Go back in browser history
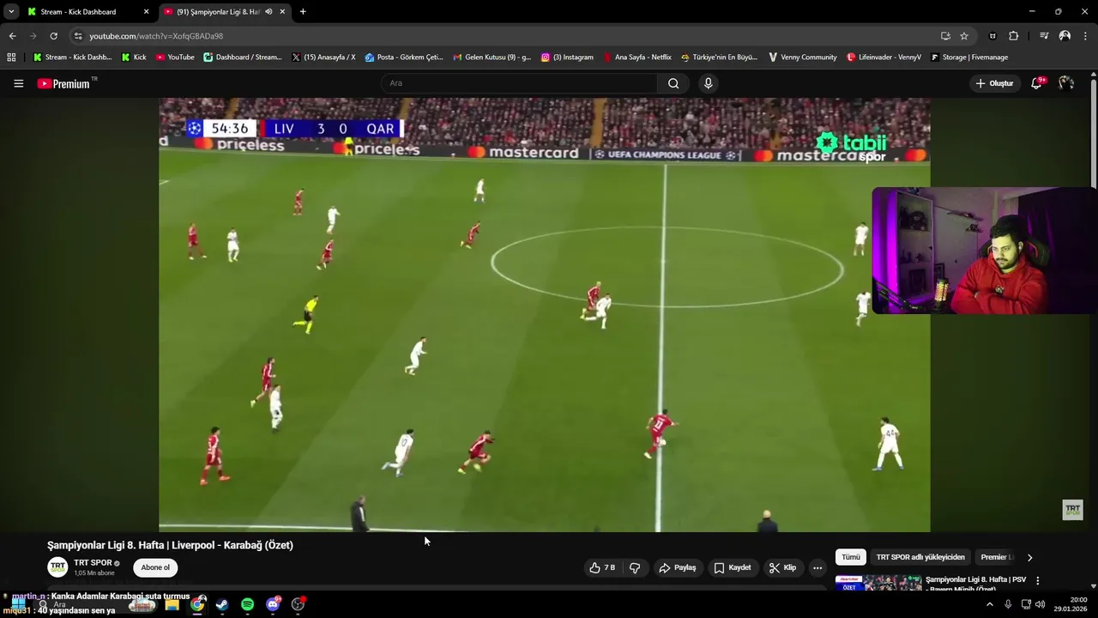The width and height of the screenshot is (1098, 618). (x=12, y=36)
